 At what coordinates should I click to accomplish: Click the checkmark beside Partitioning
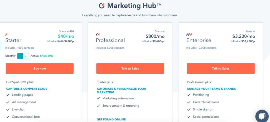coord(189,95)
